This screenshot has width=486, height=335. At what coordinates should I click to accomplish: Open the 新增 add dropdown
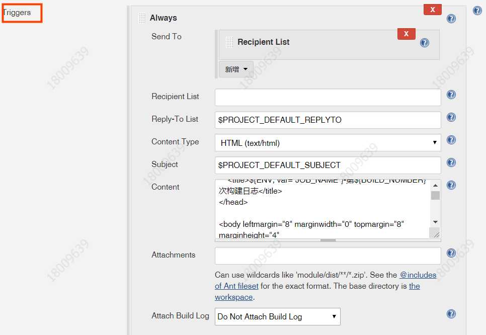[236, 69]
